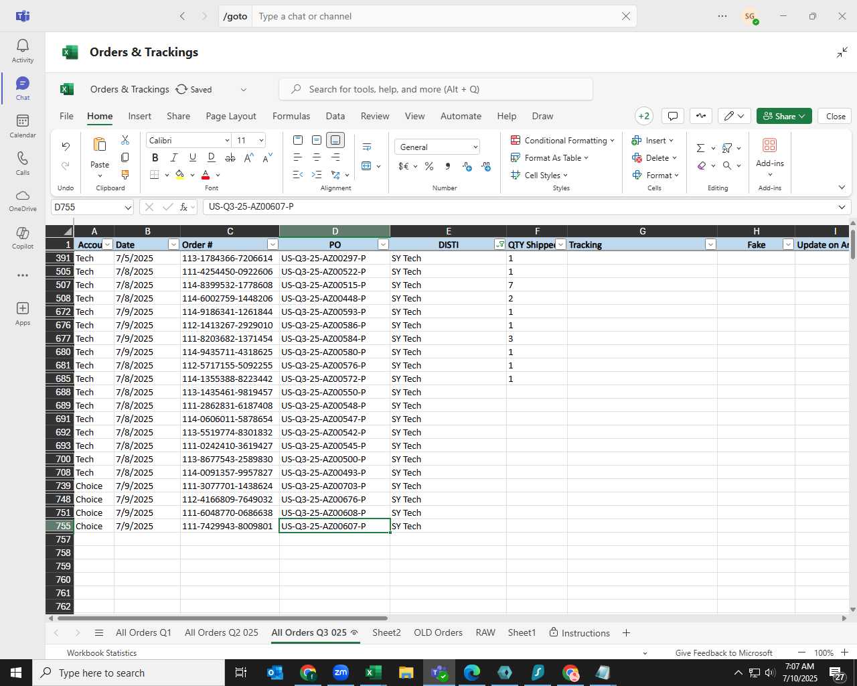Switch to the Insert ribbon tab

(140, 116)
